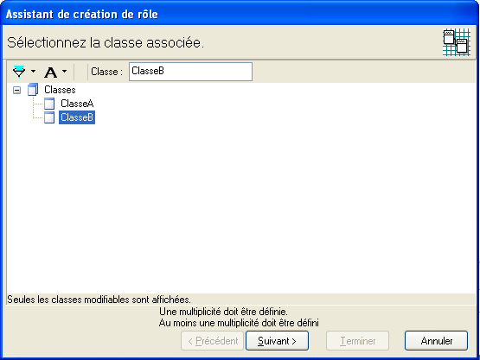Click the ClasseA class icon
The height and width of the screenshot is (360, 480).
(x=49, y=104)
